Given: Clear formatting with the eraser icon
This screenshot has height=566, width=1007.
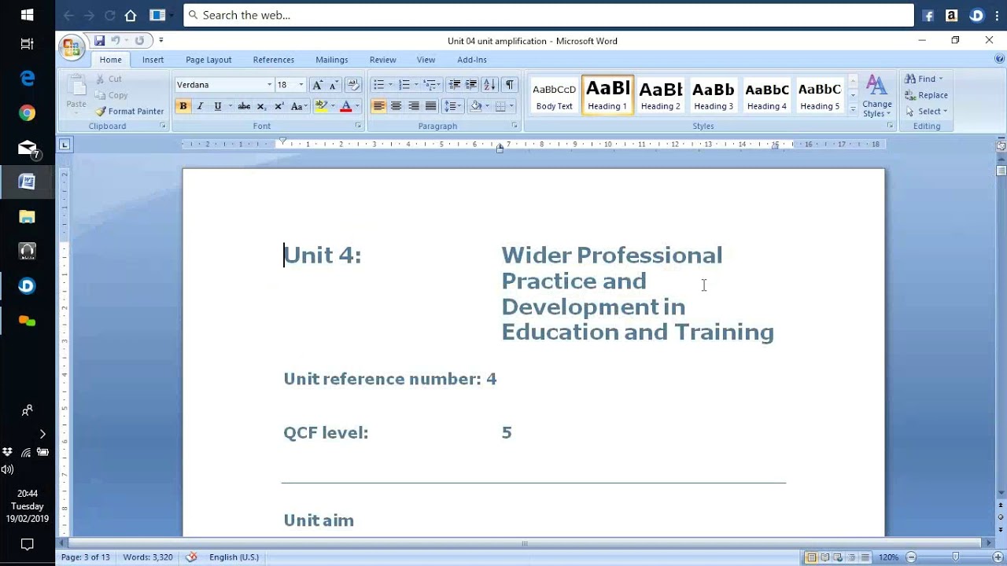Looking at the screenshot, I should coord(352,85).
